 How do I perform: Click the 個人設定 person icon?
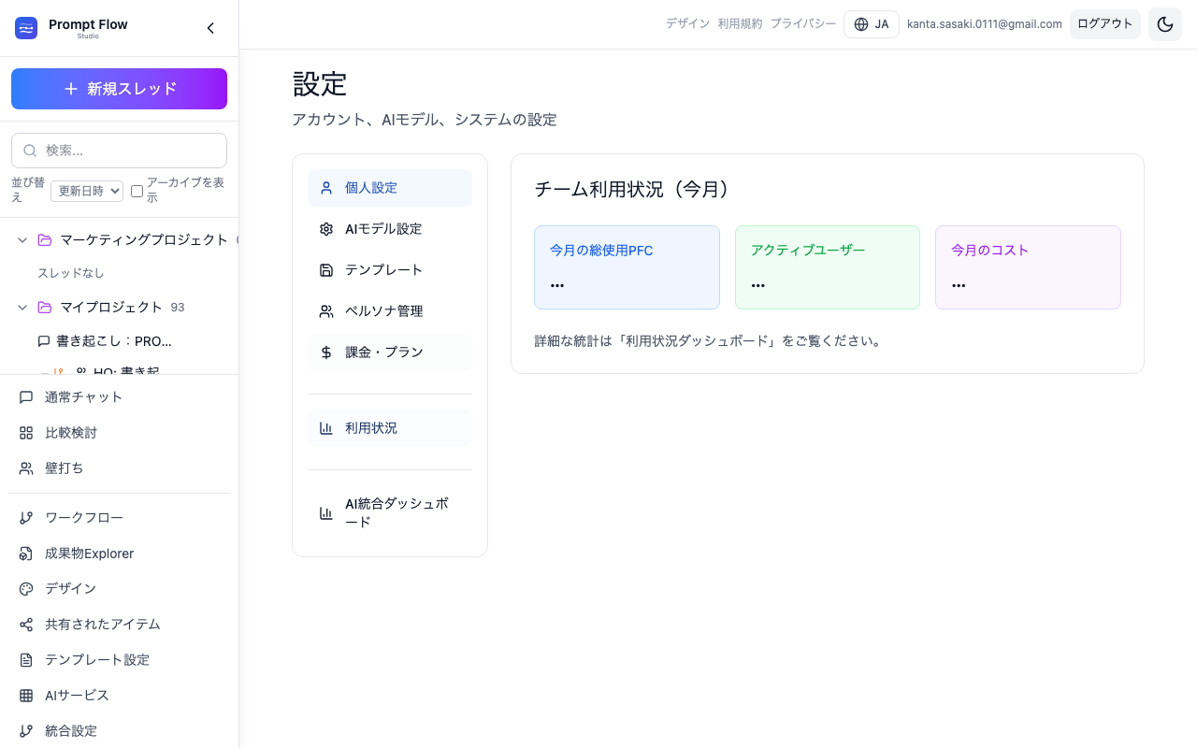326,188
